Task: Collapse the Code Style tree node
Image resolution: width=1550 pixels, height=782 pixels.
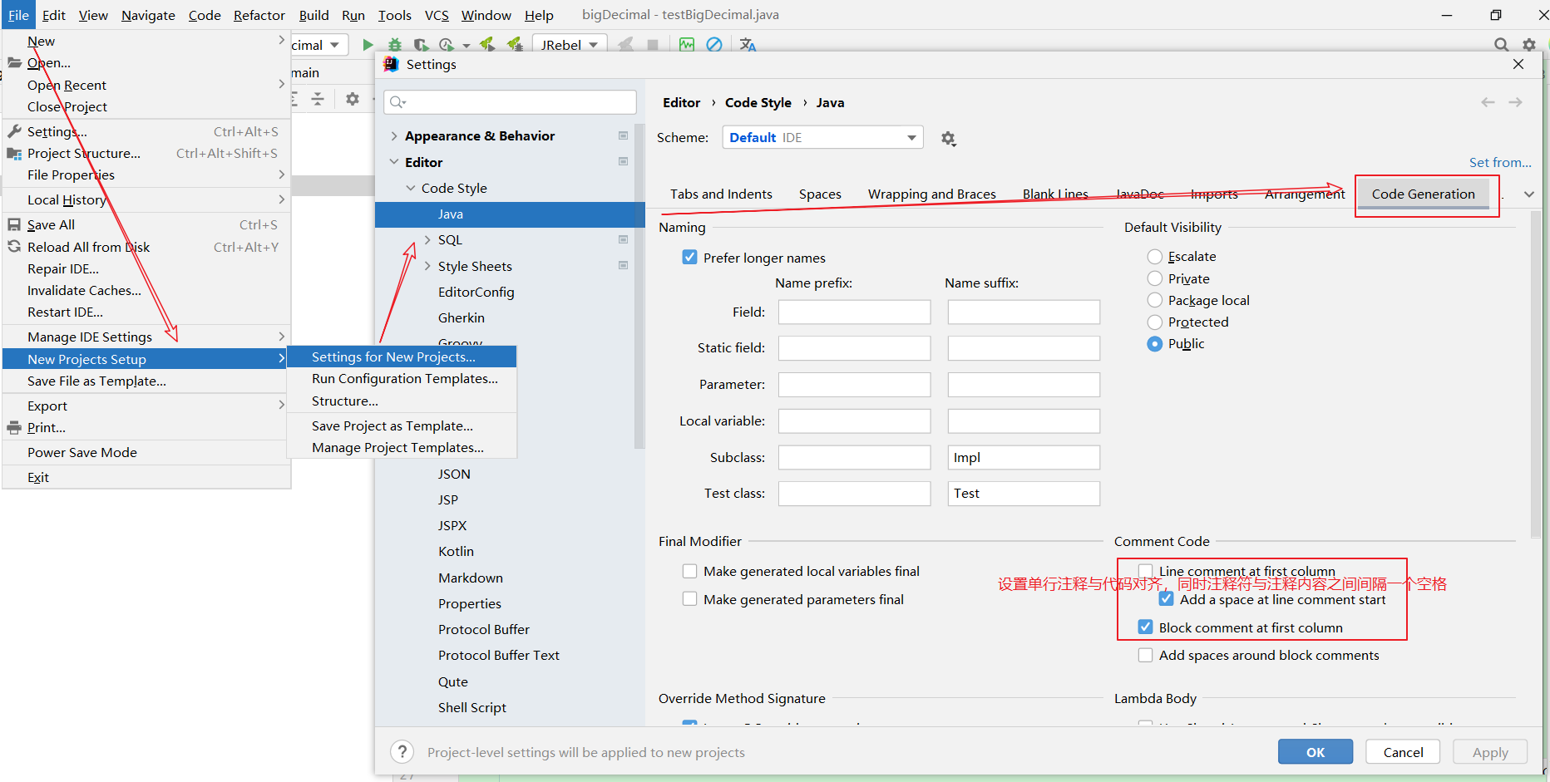Action: 411,188
